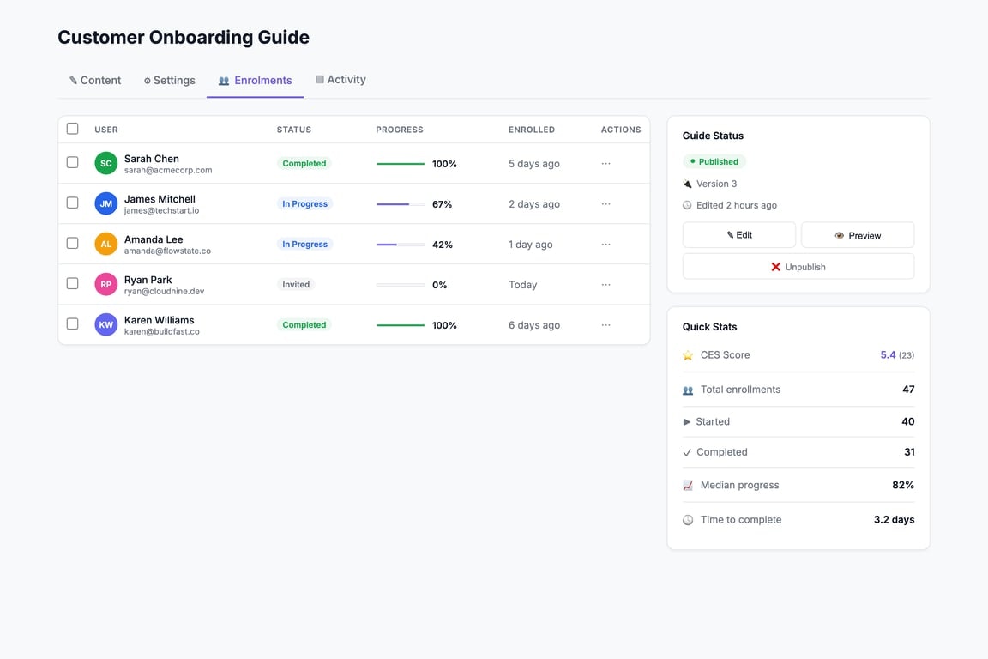
Task: Open the actions menu for Amanda Lee
Action: point(605,244)
